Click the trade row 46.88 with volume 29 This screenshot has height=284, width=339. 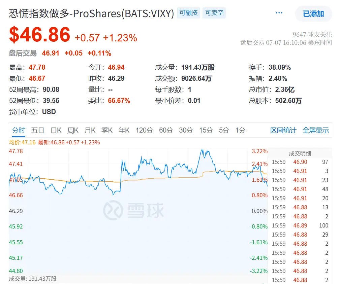click(x=300, y=235)
